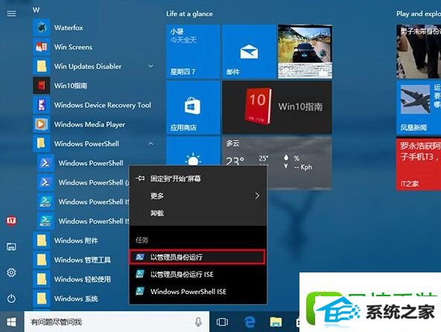Click the PowerShell icon beside 以管理员身份运行
This screenshot has height=332, width=441.
(140, 257)
